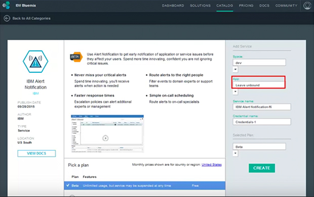Expand the App dropdown arrow
314x197 pixels.
point(235,92)
